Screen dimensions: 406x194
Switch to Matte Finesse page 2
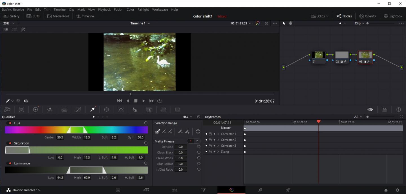197,141
